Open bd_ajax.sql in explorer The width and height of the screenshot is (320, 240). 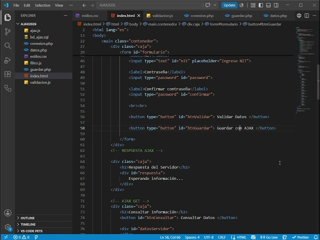pos(39,37)
